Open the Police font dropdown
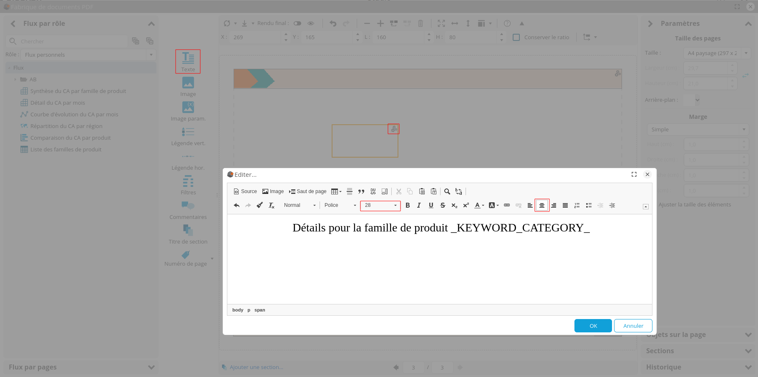Image resolution: width=758 pixels, height=377 pixels. coord(340,205)
